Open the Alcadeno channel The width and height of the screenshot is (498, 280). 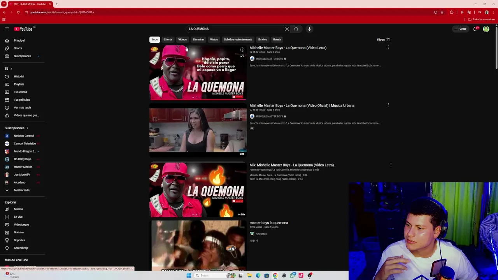23,182
